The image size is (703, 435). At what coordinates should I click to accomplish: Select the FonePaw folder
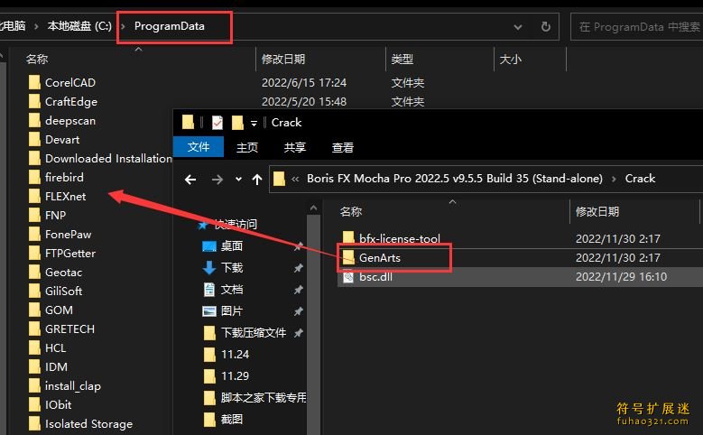tap(60, 234)
